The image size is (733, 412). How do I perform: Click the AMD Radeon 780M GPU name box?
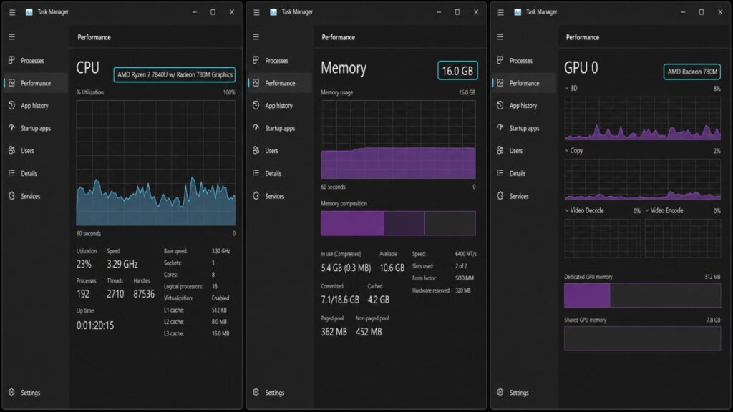[x=692, y=72]
